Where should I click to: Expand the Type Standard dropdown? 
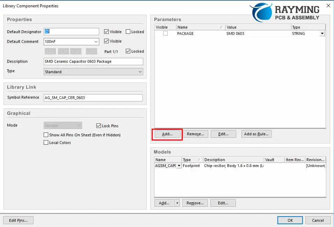(x=140, y=72)
